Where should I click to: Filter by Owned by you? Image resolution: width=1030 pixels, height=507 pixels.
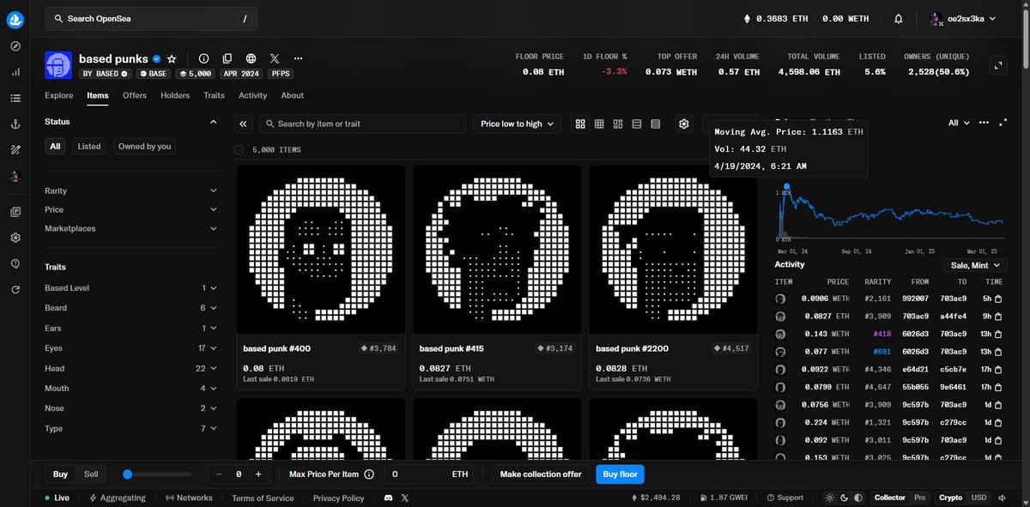[x=144, y=147]
